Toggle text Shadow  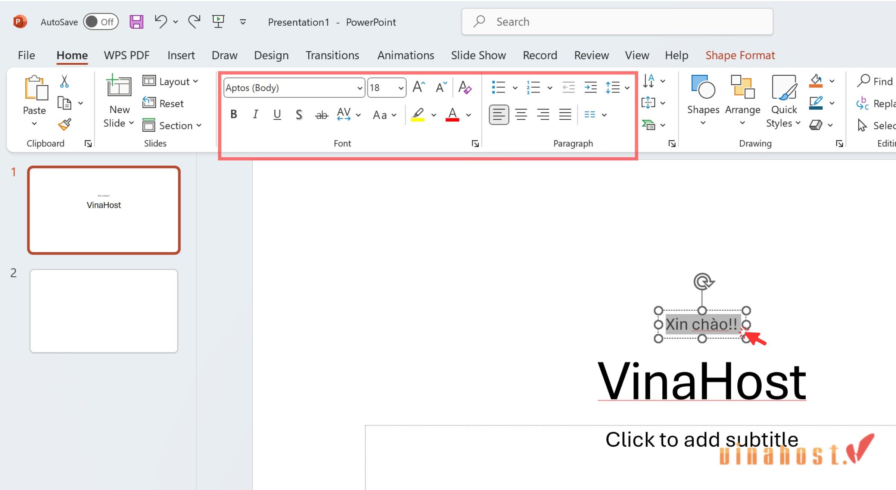point(299,114)
